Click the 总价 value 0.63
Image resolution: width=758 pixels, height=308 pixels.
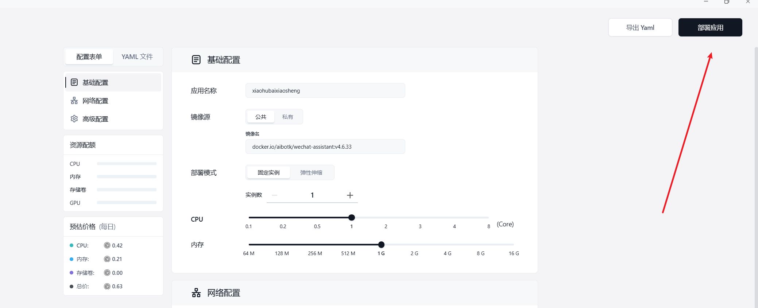pyautogui.click(x=117, y=286)
